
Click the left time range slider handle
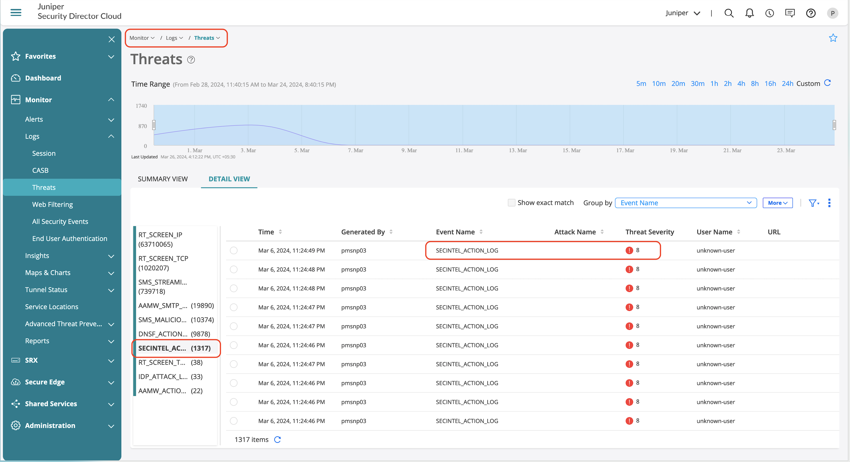[x=154, y=125]
